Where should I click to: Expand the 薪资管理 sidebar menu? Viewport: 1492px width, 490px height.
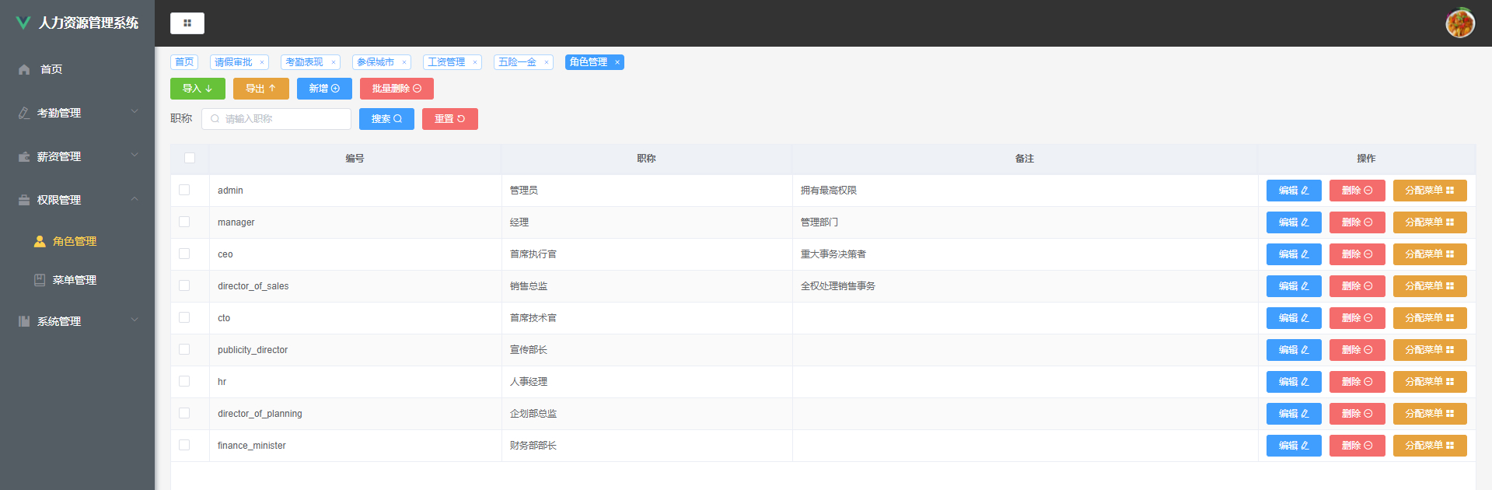pyautogui.click(x=78, y=156)
